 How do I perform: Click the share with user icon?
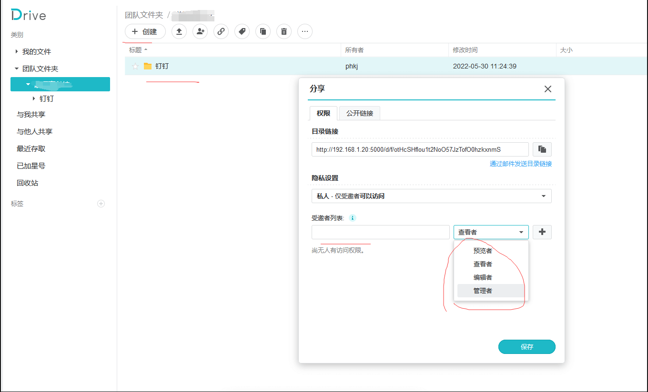(x=200, y=32)
